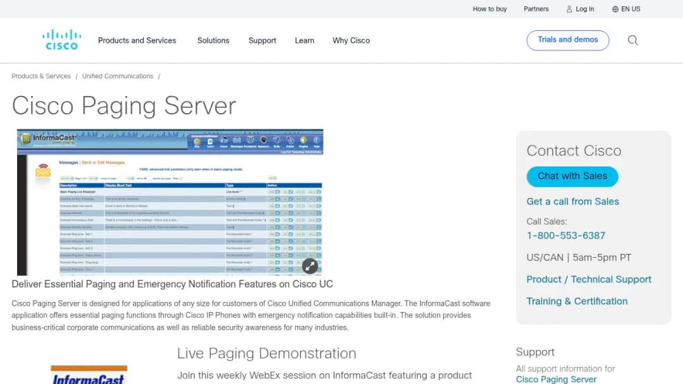The height and width of the screenshot is (384, 683).
Task: Open the Why Cisco menu
Action: click(x=351, y=40)
